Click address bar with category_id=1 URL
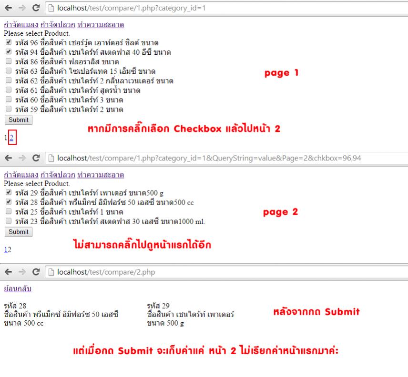 pyautogui.click(x=226, y=8)
